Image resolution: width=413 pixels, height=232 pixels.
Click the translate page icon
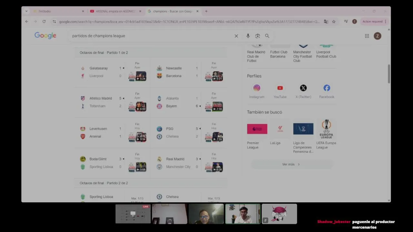click(x=326, y=22)
